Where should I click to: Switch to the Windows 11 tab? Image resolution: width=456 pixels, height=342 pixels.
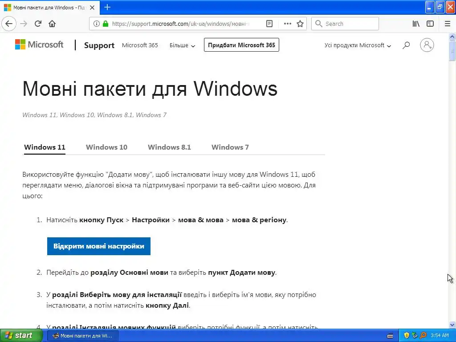coord(45,147)
